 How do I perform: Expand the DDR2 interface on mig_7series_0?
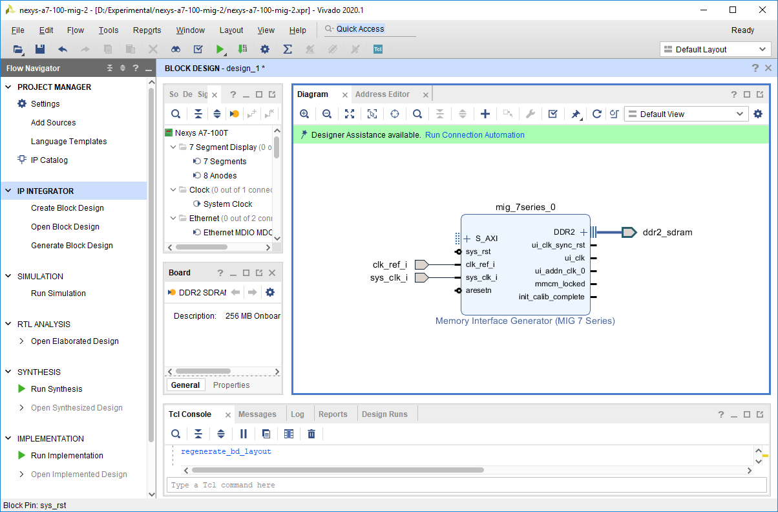pos(583,232)
